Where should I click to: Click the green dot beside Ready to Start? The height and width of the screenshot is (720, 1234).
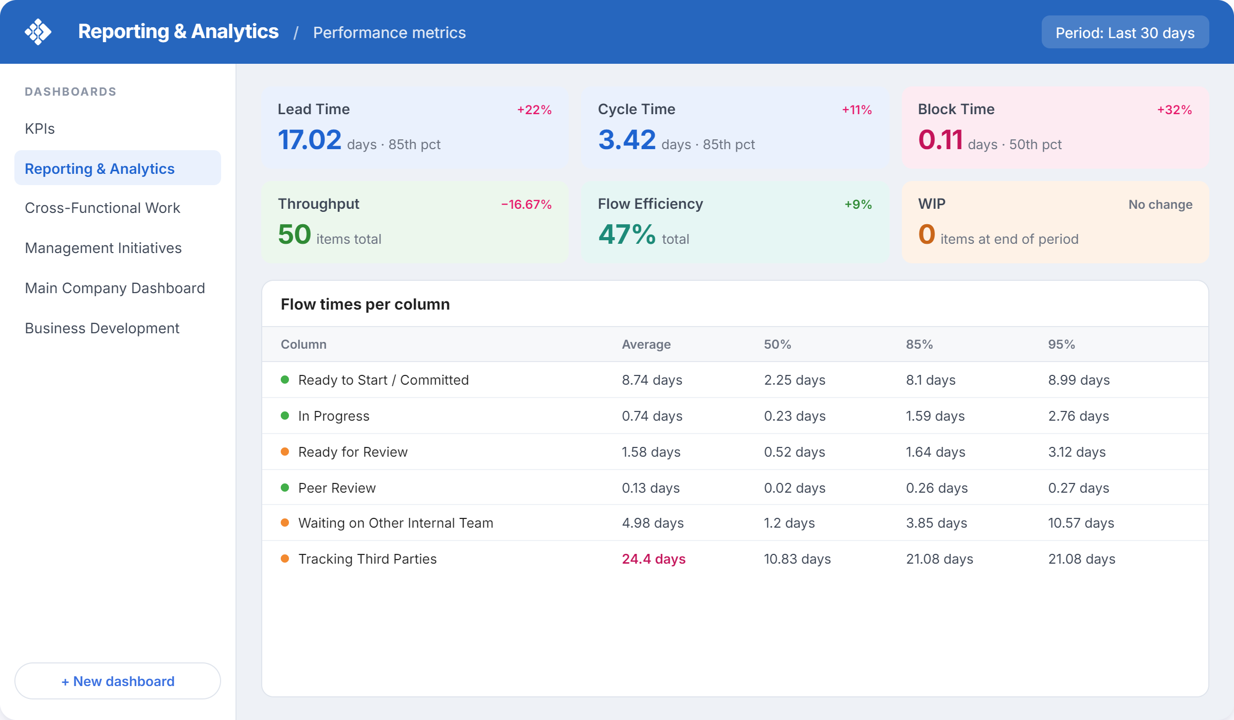click(x=285, y=380)
